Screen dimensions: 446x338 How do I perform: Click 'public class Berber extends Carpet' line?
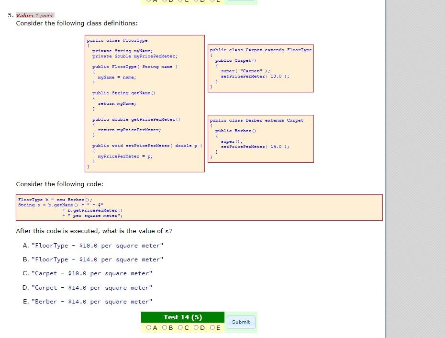(x=256, y=120)
